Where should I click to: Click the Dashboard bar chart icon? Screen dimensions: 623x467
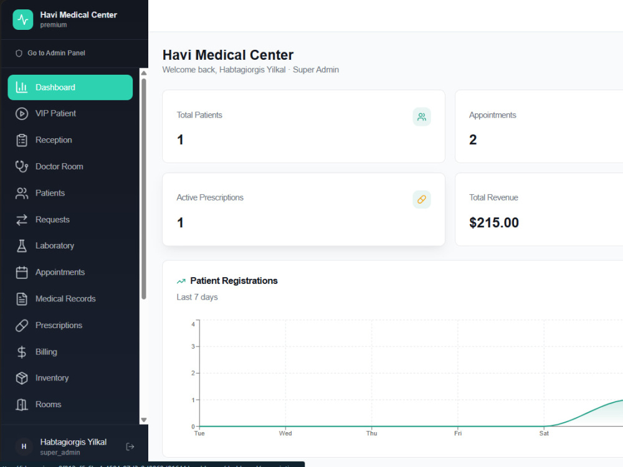(21, 87)
